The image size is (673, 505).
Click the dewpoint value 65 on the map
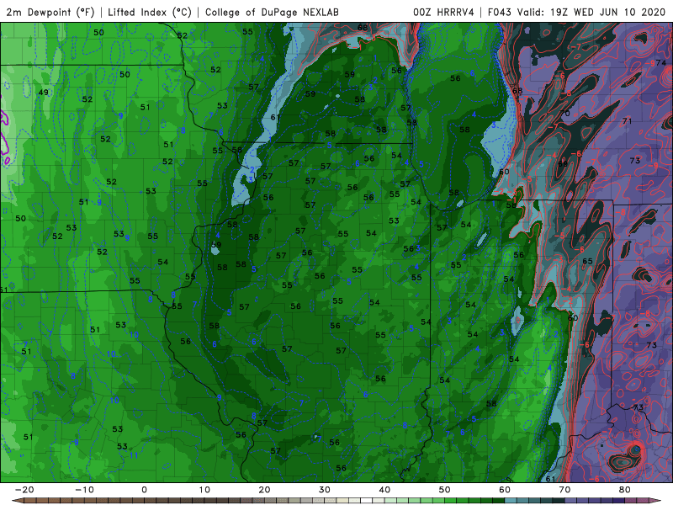click(x=587, y=261)
